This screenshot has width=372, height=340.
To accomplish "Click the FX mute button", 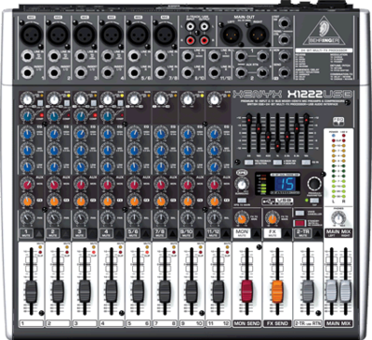I will (x=272, y=233).
